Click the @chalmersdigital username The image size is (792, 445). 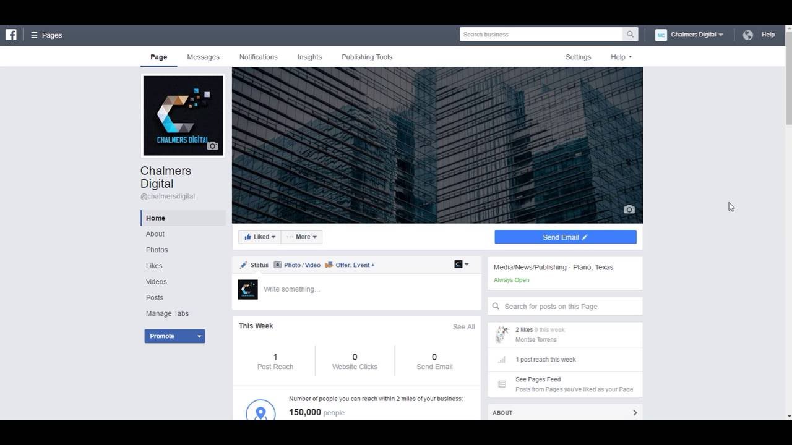(168, 197)
